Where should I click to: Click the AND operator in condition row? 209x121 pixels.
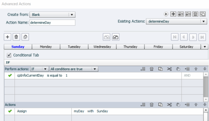coord(187,75)
